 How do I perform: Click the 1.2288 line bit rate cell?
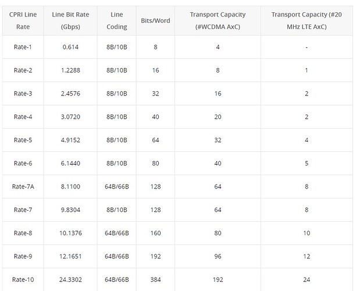click(70, 70)
